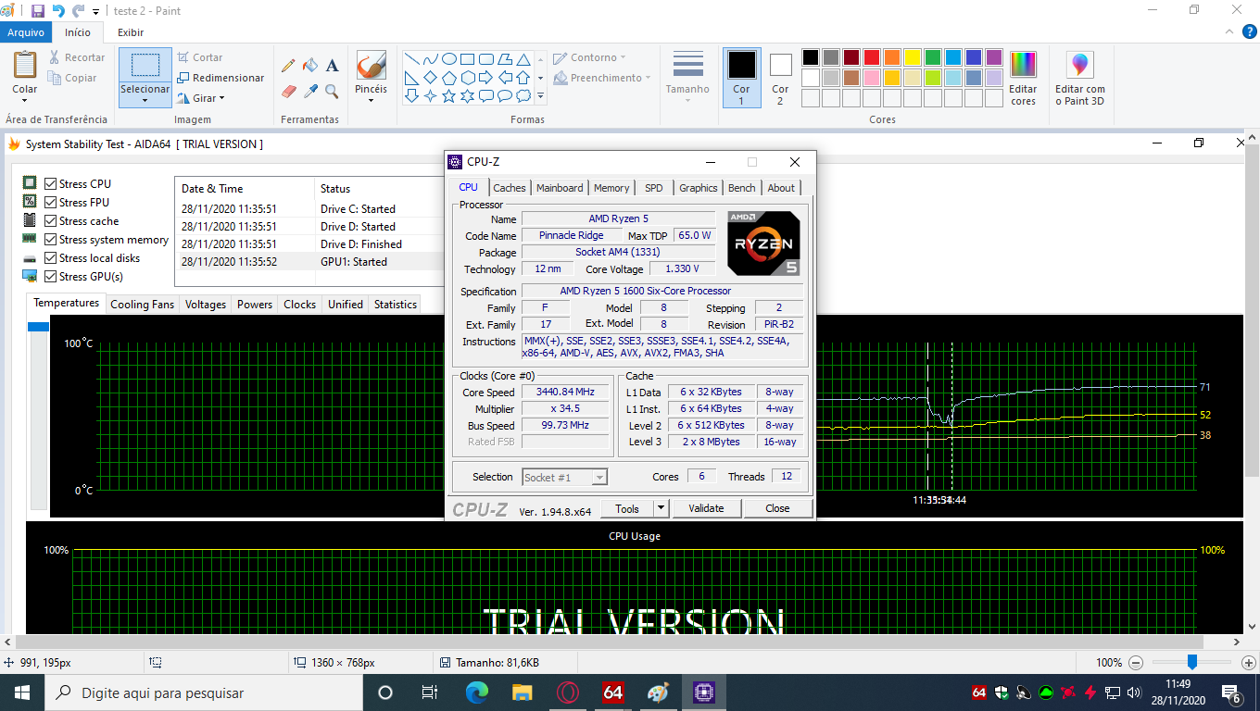Image resolution: width=1260 pixels, height=711 pixels.
Task: Click the CPU-Z Validate button
Action: tap(706, 508)
